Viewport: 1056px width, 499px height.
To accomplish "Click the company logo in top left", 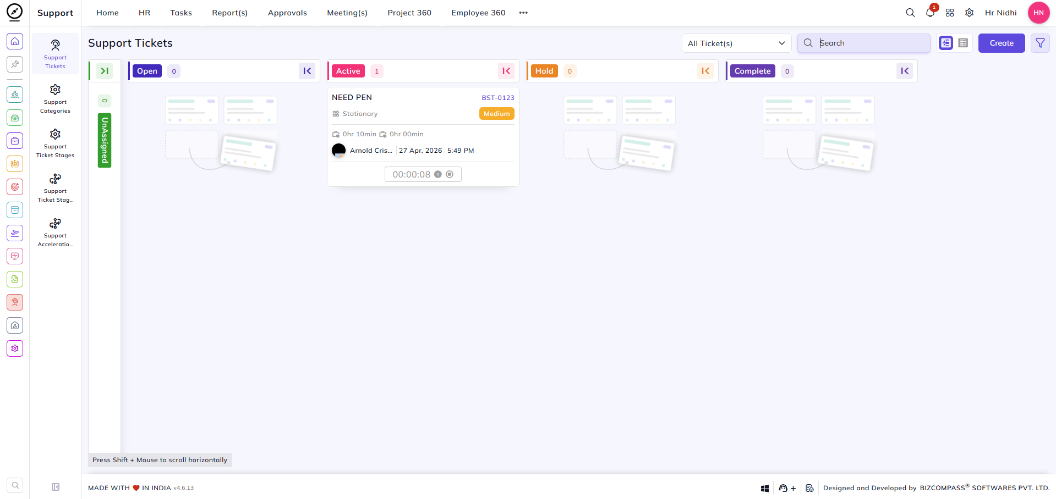I will tap(15, 12).
